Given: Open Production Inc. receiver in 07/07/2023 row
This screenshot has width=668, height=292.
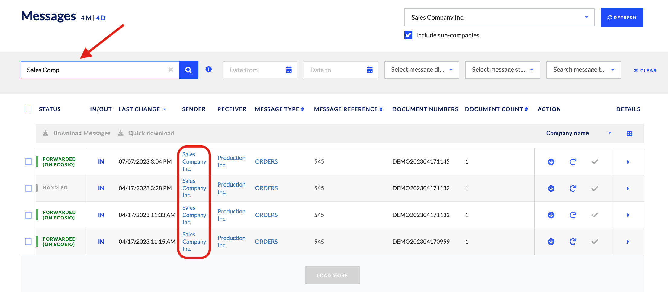Looking at the screenshot, I should point(232,162).
